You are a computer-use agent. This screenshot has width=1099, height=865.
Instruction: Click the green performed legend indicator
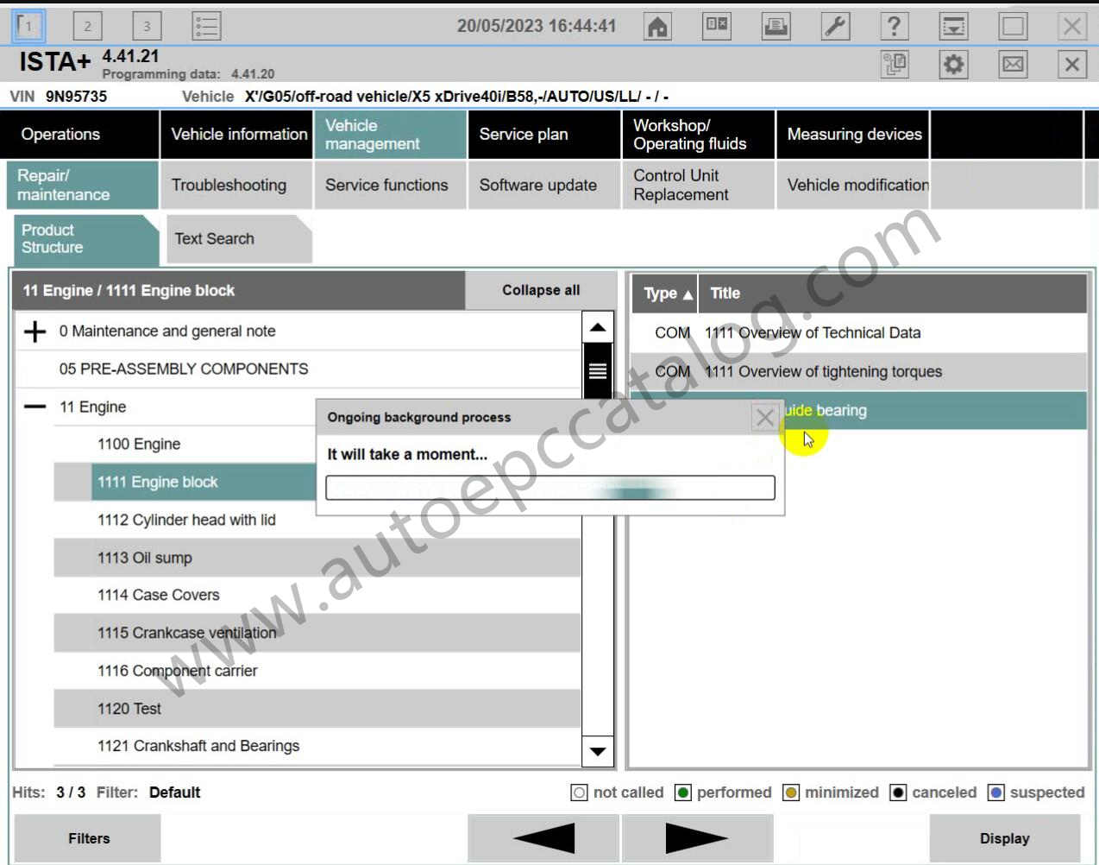682,792
